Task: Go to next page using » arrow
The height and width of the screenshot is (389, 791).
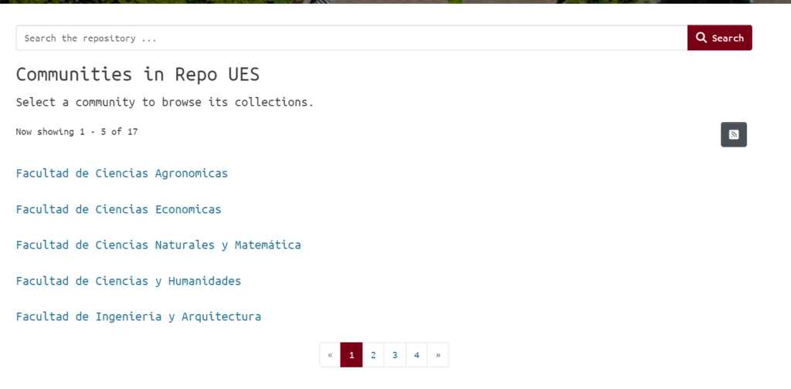Action: 438,355
